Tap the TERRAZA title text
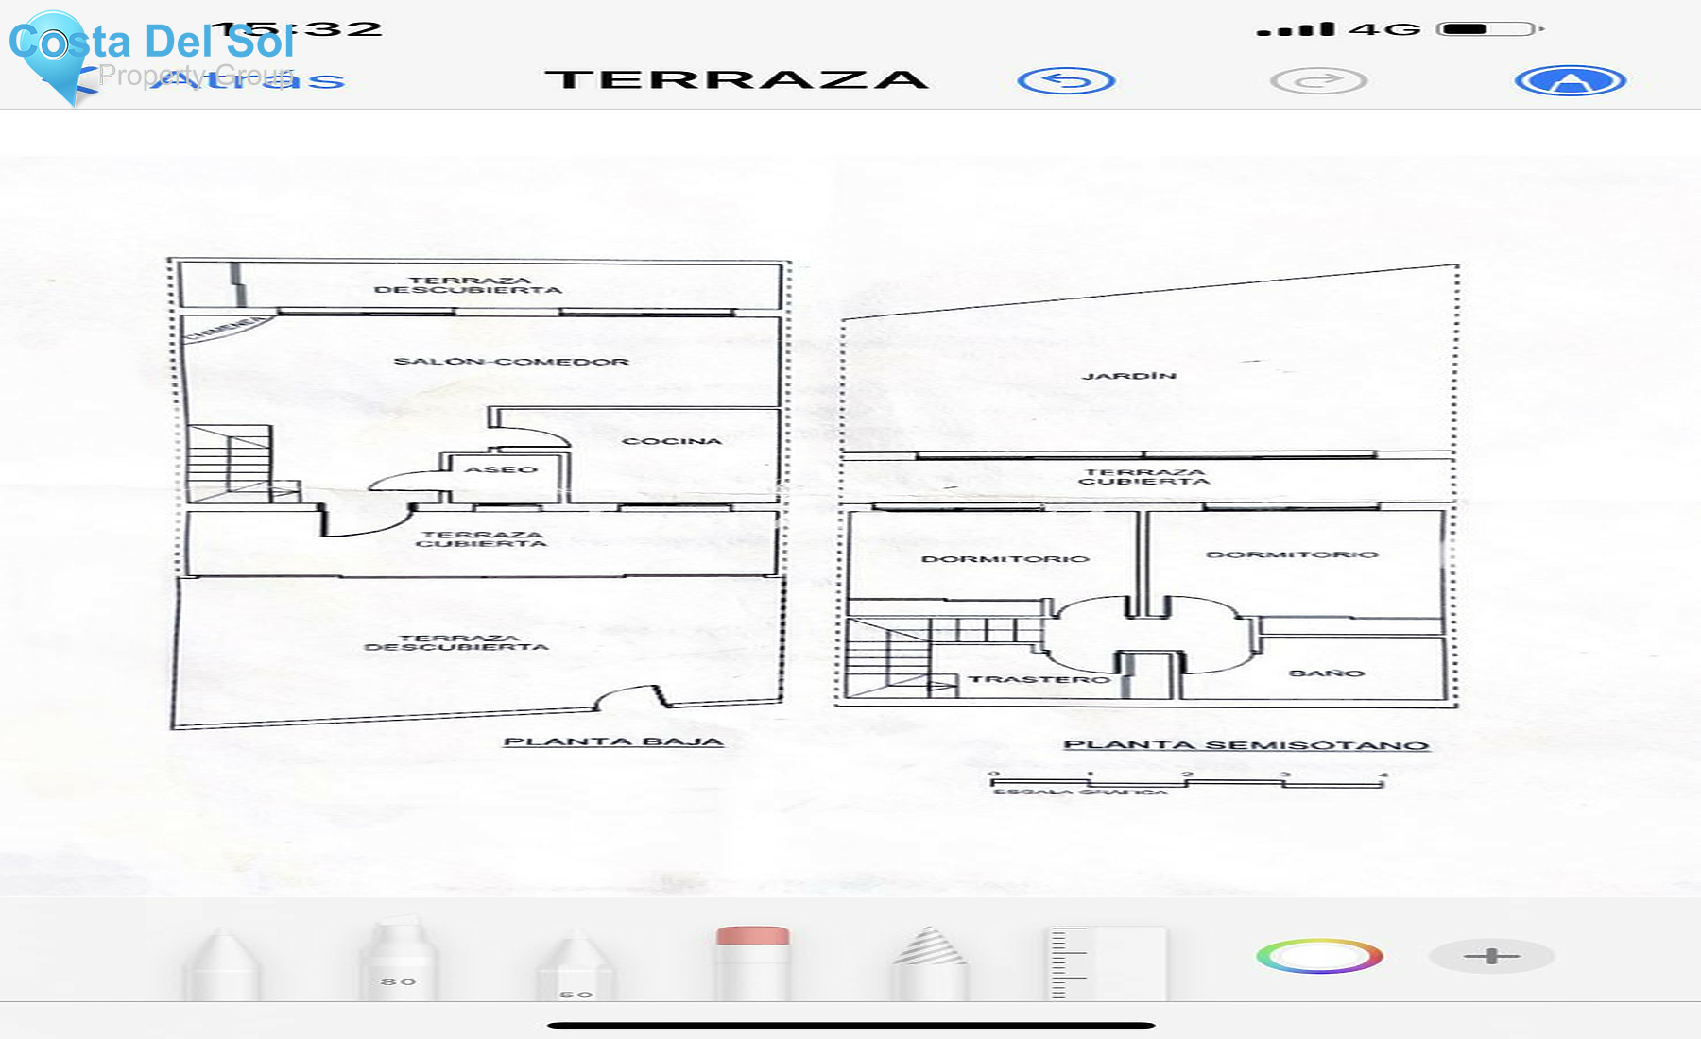This screenshot has width=1701, height=1039. 737,79
